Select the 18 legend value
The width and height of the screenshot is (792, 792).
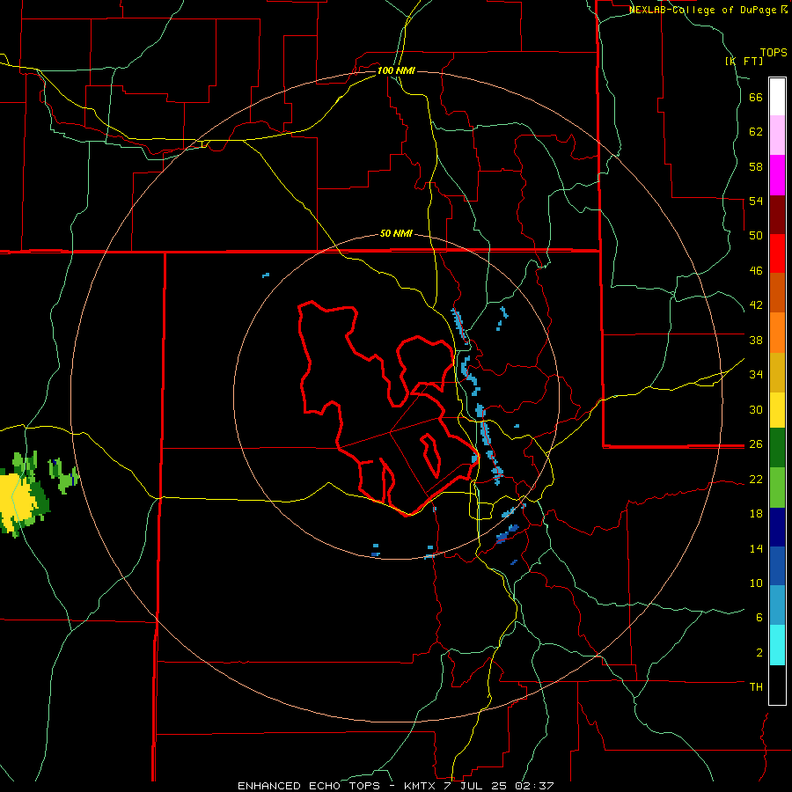click(x=756, y=514)
